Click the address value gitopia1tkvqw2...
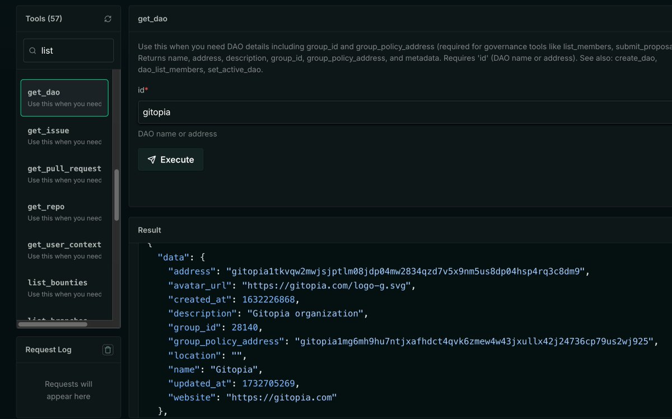672x419 pixels. click(x=406, y=271)
